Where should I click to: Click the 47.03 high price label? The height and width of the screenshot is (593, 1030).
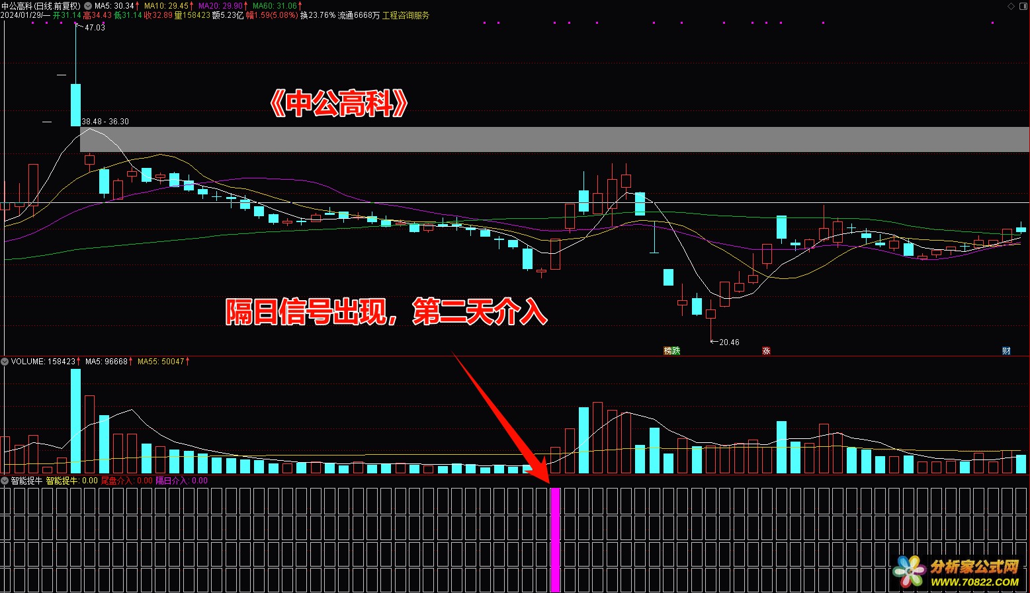(95, 28)
